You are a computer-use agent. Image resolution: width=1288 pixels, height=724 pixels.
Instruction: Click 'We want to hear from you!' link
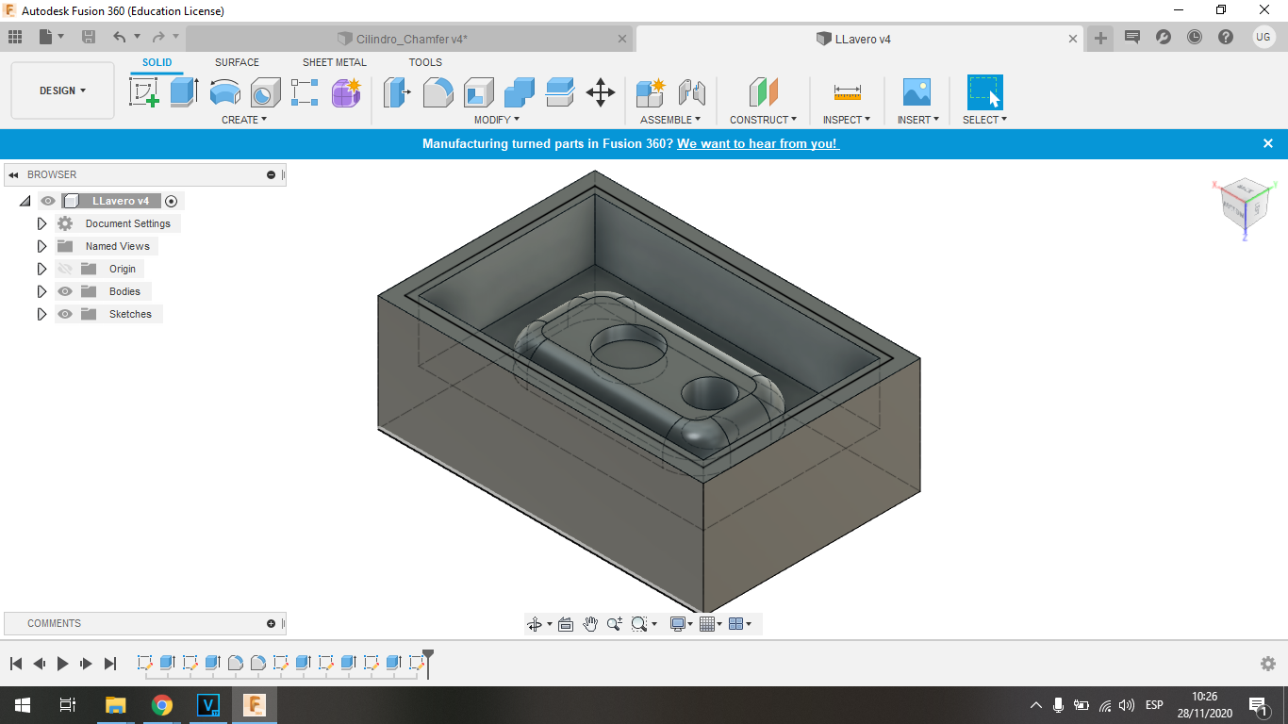tap(757, 144)
